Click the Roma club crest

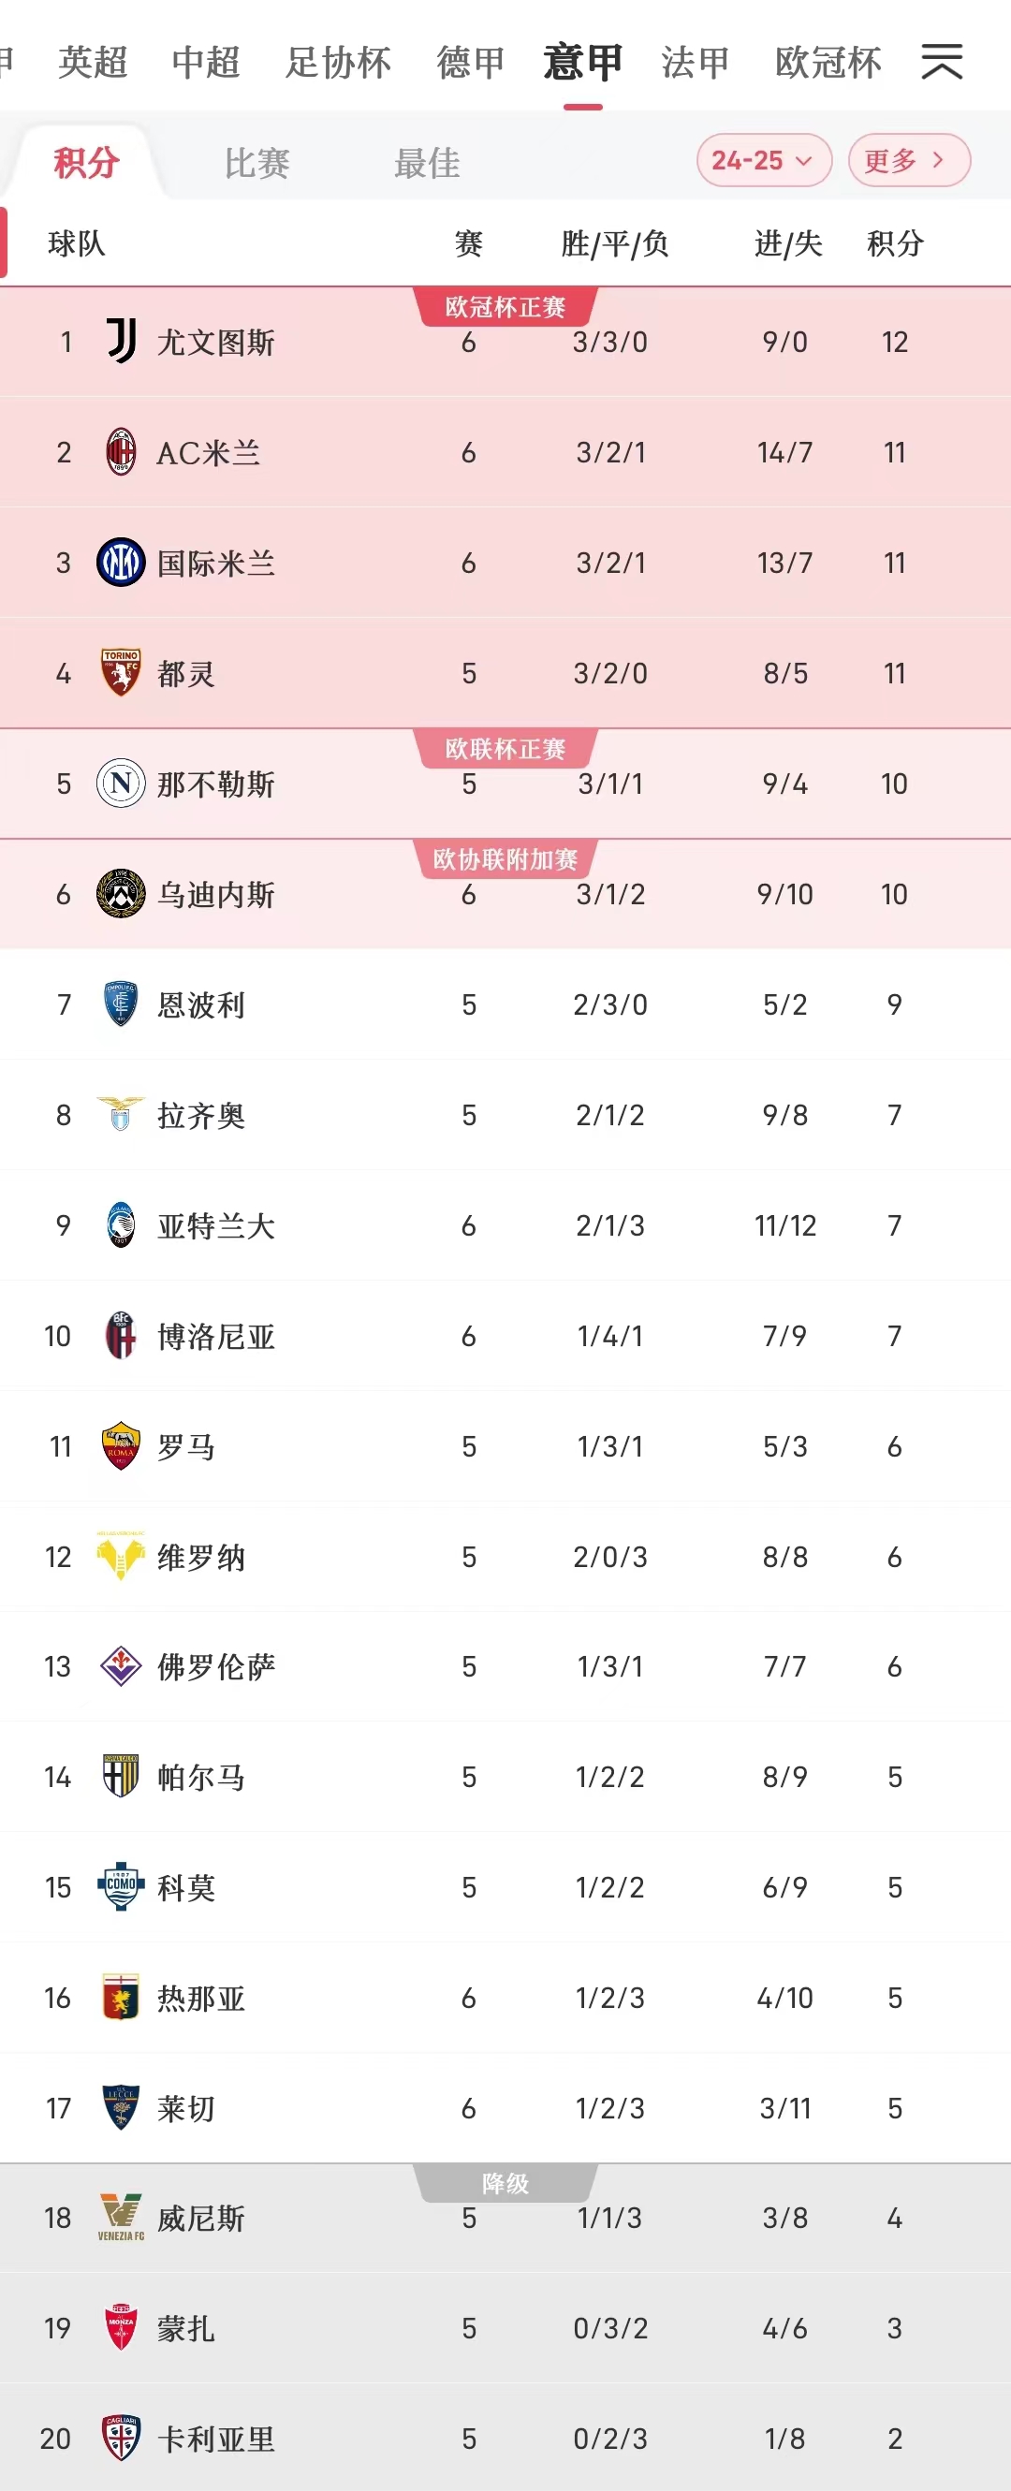click(120, 1446)
